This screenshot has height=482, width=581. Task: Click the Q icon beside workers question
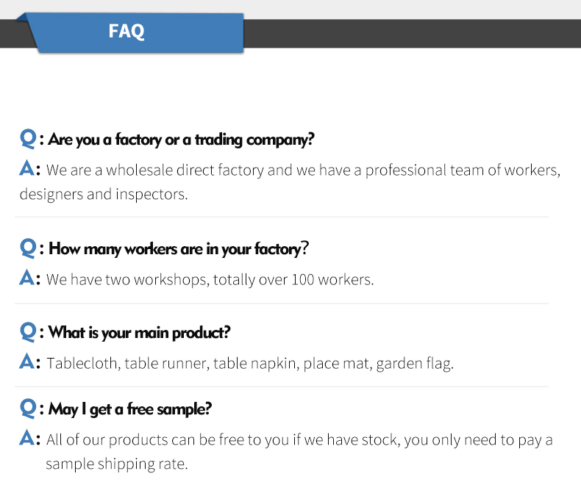[x=28, y=248]
